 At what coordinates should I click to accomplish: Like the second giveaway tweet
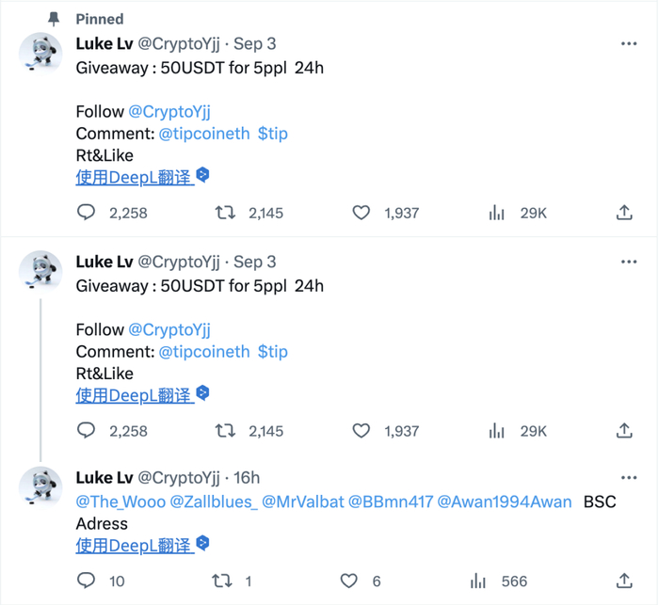point(362,431)
